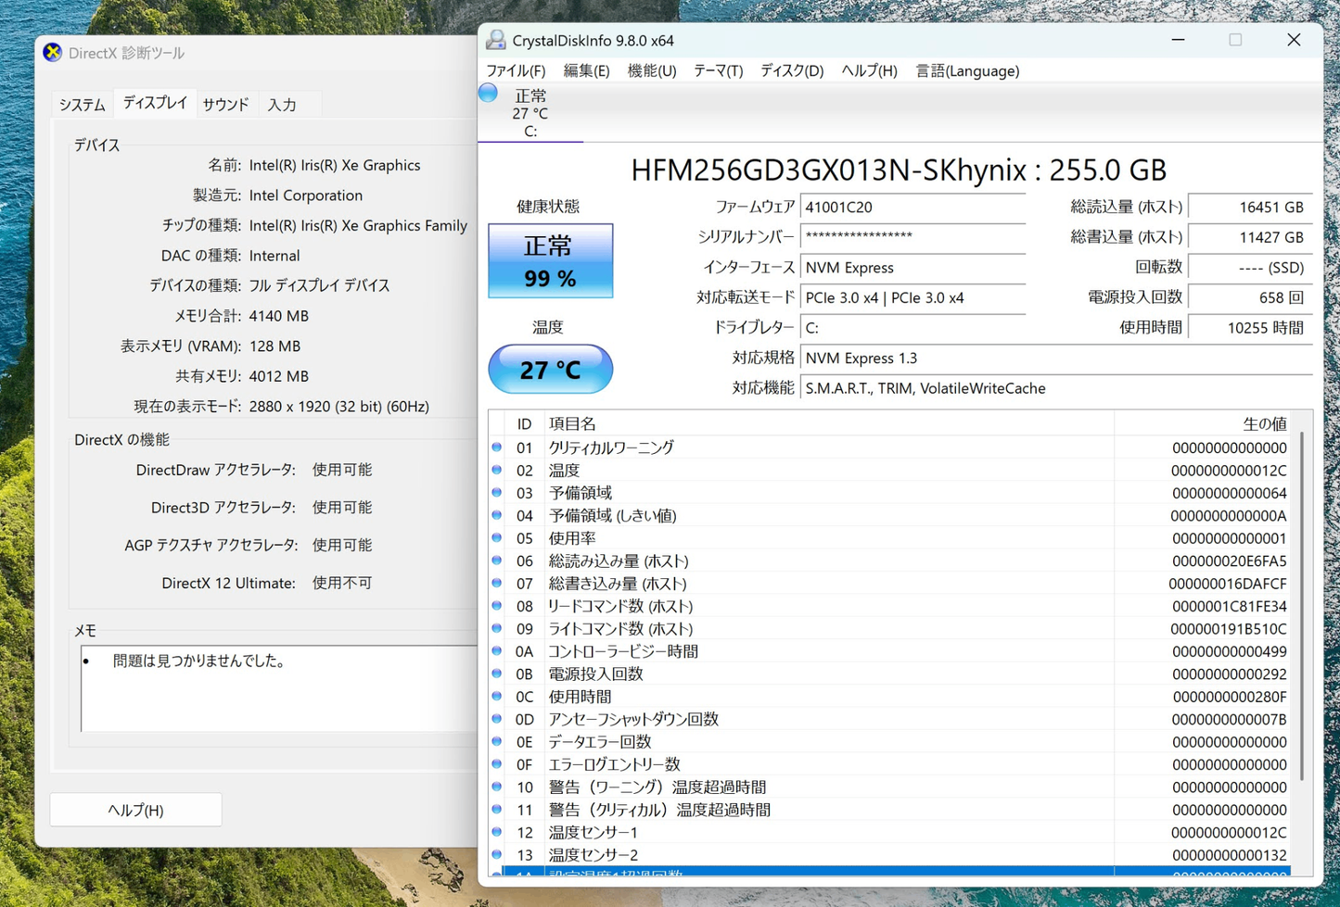Open the 編集(E) menu
This screenshot has height=907, width=1340.
[586, 70]
